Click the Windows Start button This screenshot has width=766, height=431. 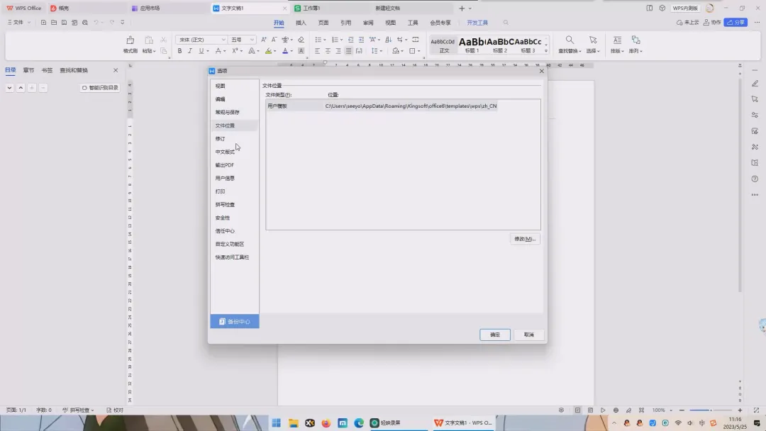(x=277, y=422)
